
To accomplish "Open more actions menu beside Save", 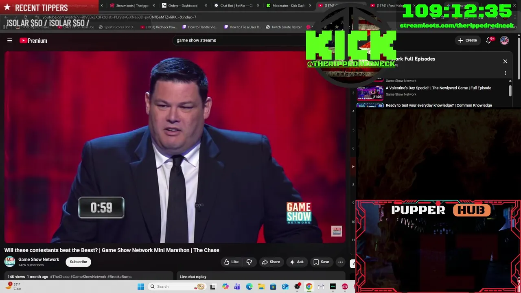I will coord(341,262).
